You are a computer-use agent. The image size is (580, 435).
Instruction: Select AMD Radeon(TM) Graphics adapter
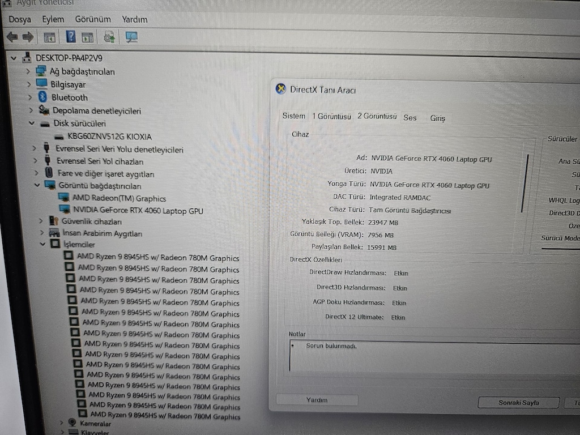point(119,198)
